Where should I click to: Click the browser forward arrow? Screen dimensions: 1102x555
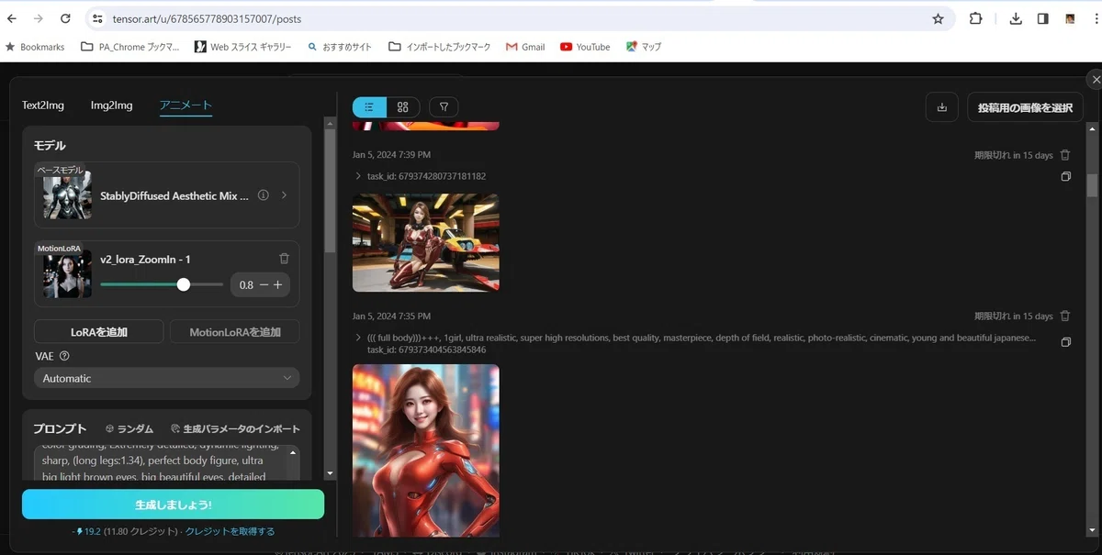point(38,18)
